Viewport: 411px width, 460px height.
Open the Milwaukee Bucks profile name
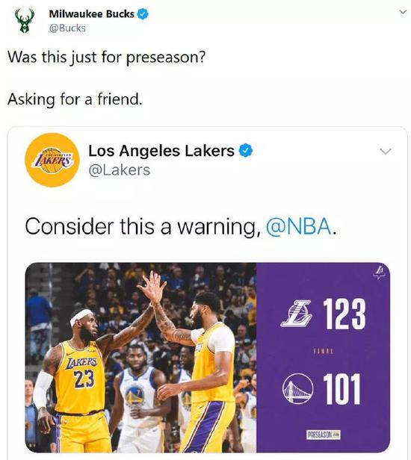tap(91, 13)
